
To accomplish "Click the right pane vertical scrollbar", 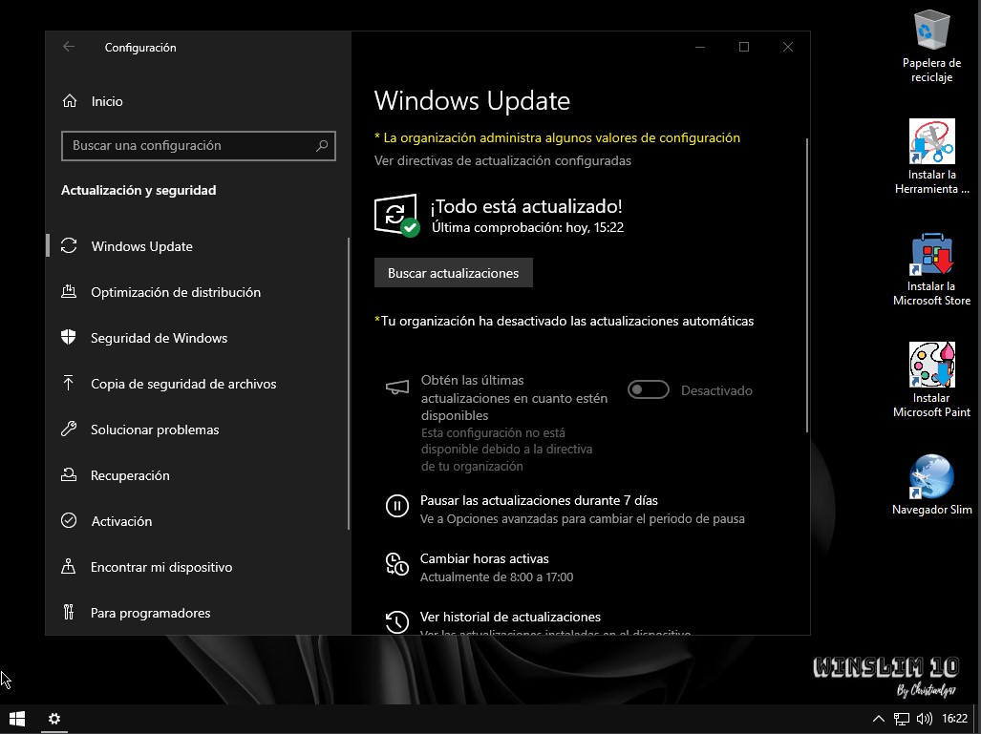I will (807, 285).
